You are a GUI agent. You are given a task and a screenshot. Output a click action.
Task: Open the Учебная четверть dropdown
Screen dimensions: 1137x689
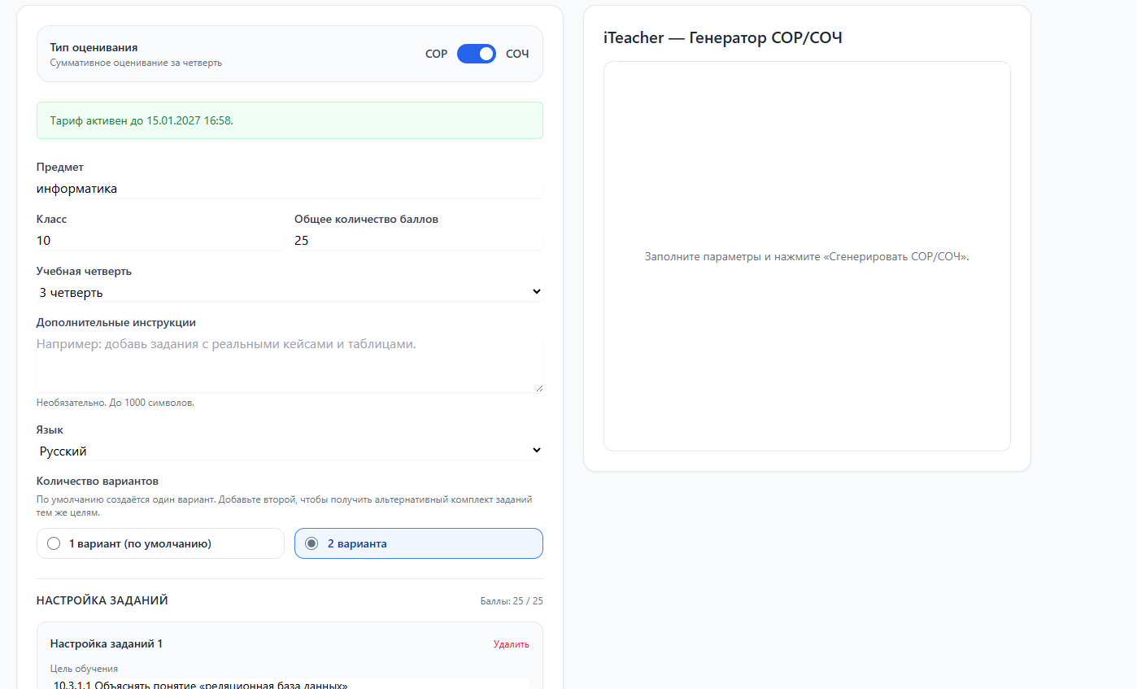pyautogui.click(x=289, y=292)
